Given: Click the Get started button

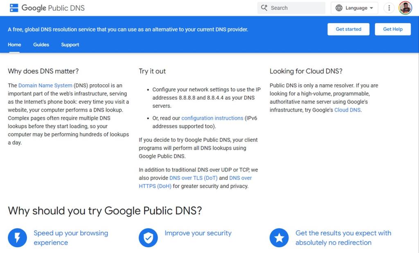Looking at the screenshot, I should [348, 29].
